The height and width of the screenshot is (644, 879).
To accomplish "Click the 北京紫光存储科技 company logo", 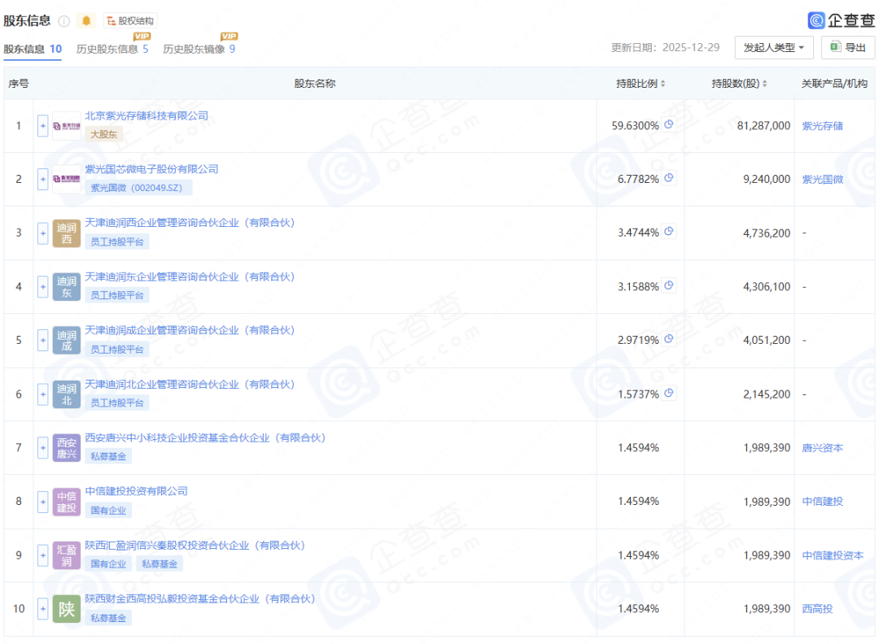I will (x=67, y=126).
